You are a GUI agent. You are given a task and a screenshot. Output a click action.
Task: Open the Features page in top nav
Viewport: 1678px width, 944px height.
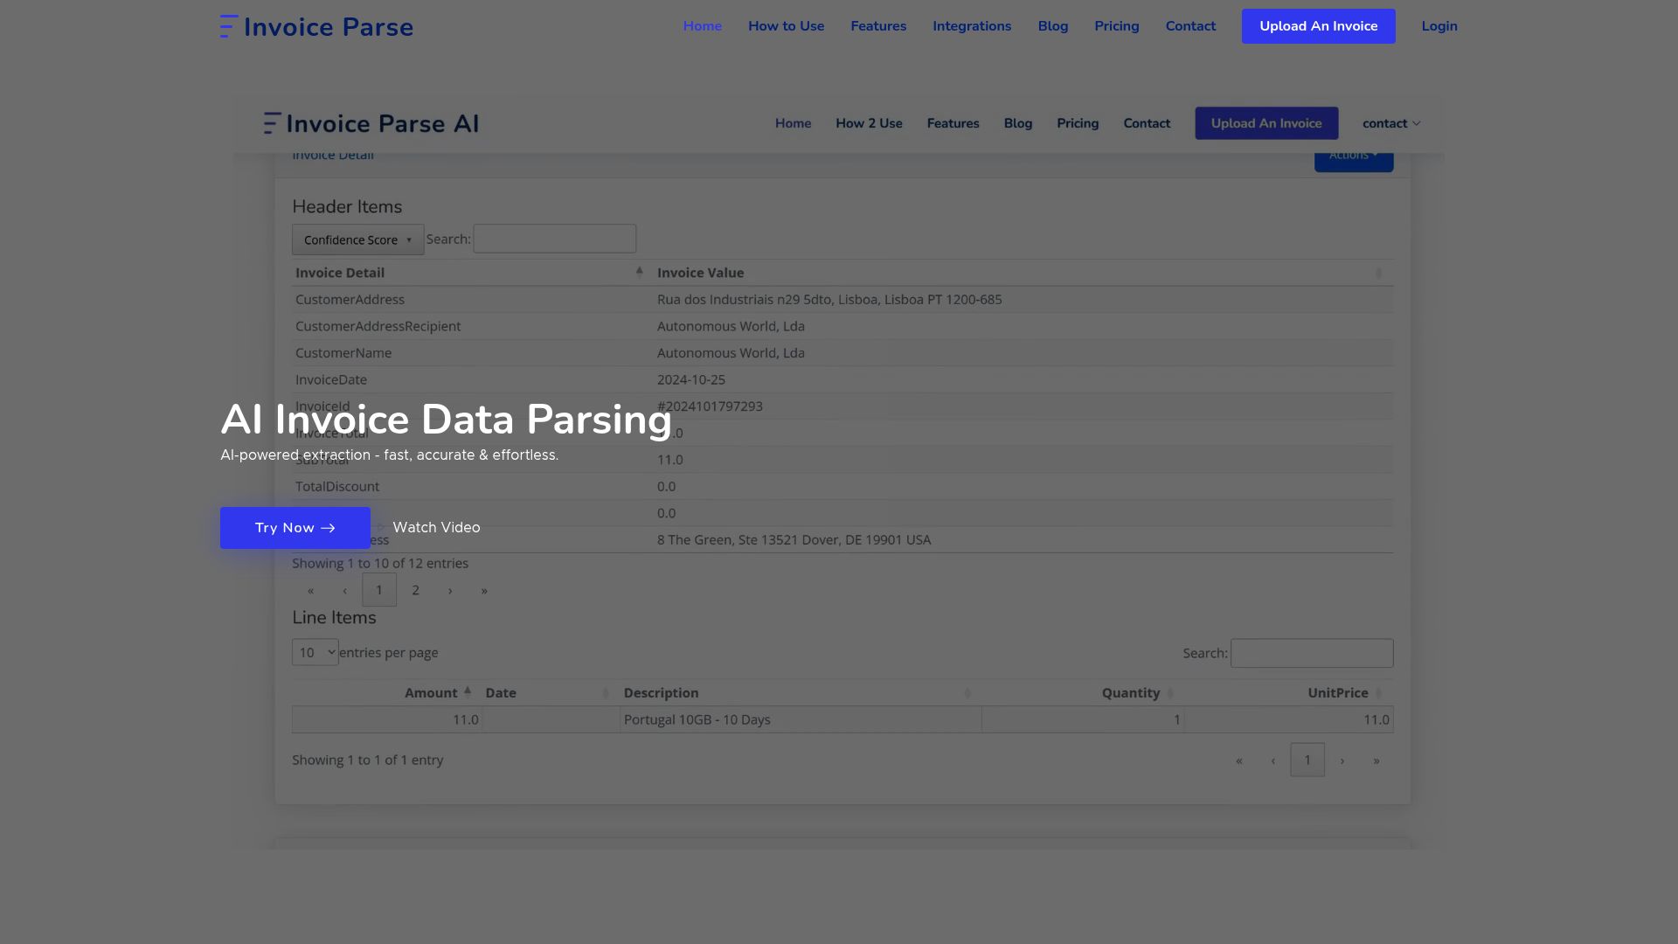[x=878, y=26]
